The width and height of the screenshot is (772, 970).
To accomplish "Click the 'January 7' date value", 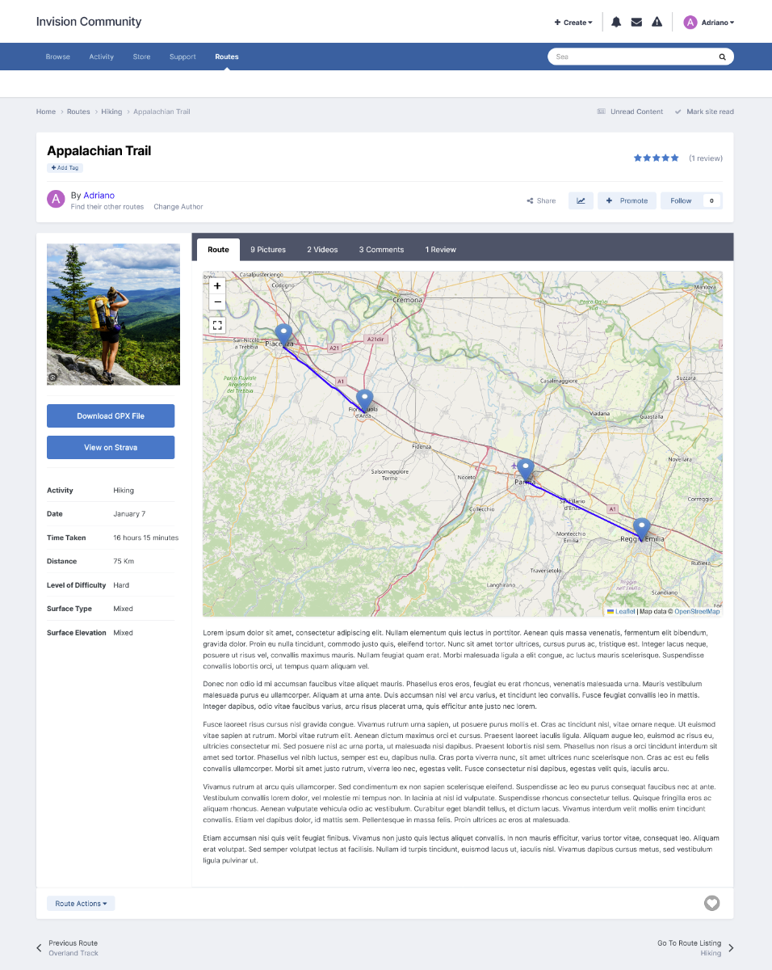I will click(x=129, y=514).
